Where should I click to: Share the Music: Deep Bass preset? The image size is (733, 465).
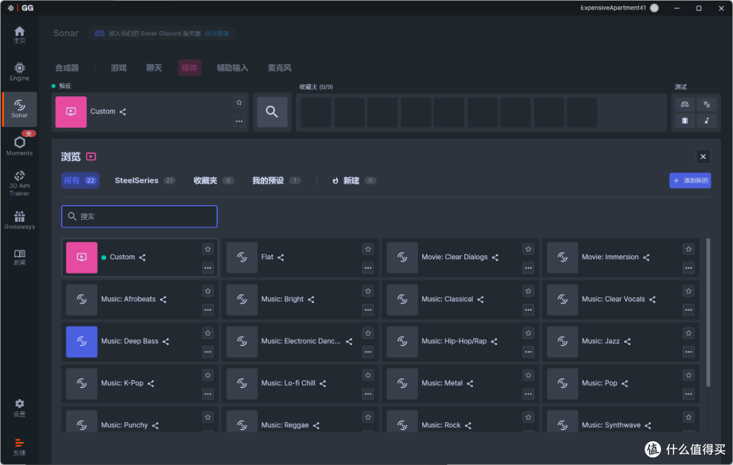(x=166, y=341)
